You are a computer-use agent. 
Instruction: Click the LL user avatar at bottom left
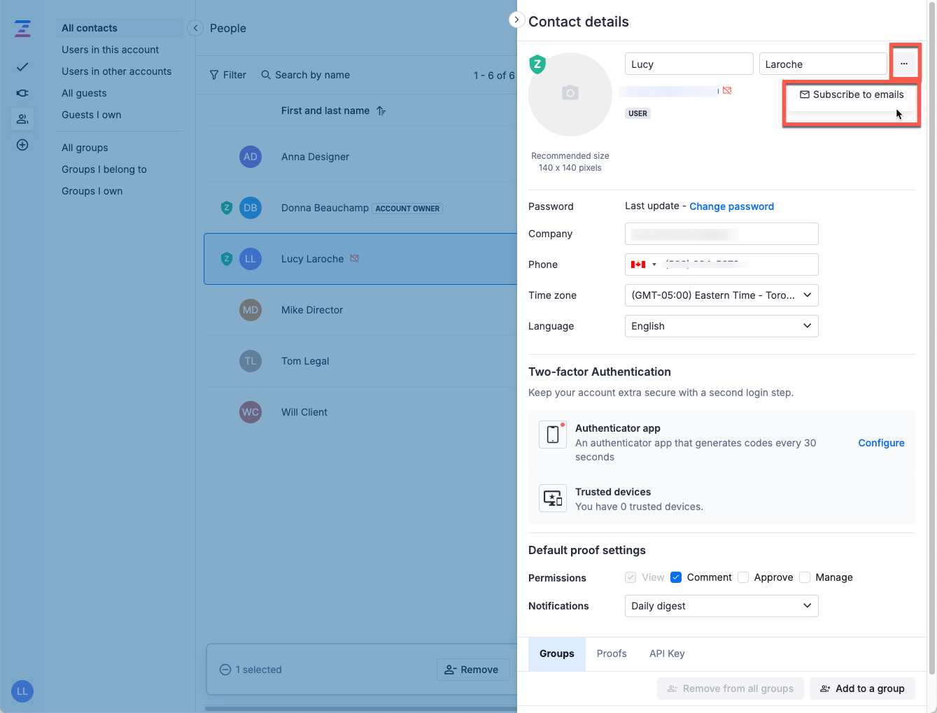[22, 691]
